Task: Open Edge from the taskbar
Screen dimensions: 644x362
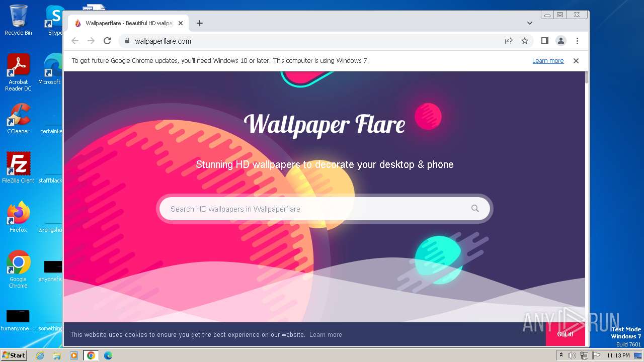Action: (x=108, y=355)
